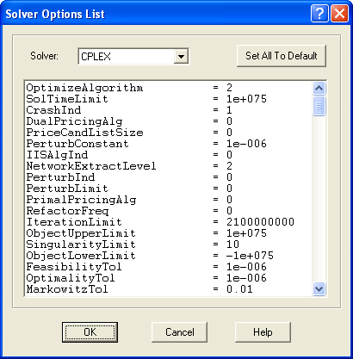Confirm with the OK button
This screenshot has width=353, height=359.
[90, 332]
